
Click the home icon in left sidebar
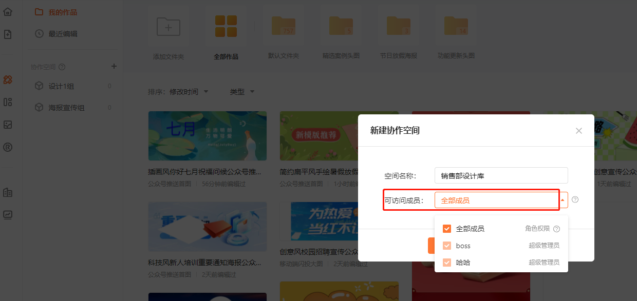click(8, 12)
